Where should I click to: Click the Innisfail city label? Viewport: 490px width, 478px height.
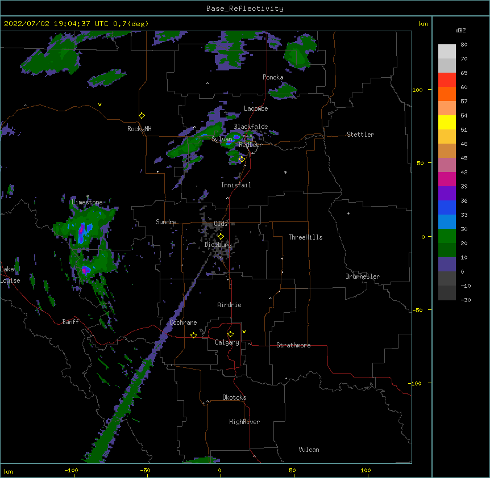[236, 185]
